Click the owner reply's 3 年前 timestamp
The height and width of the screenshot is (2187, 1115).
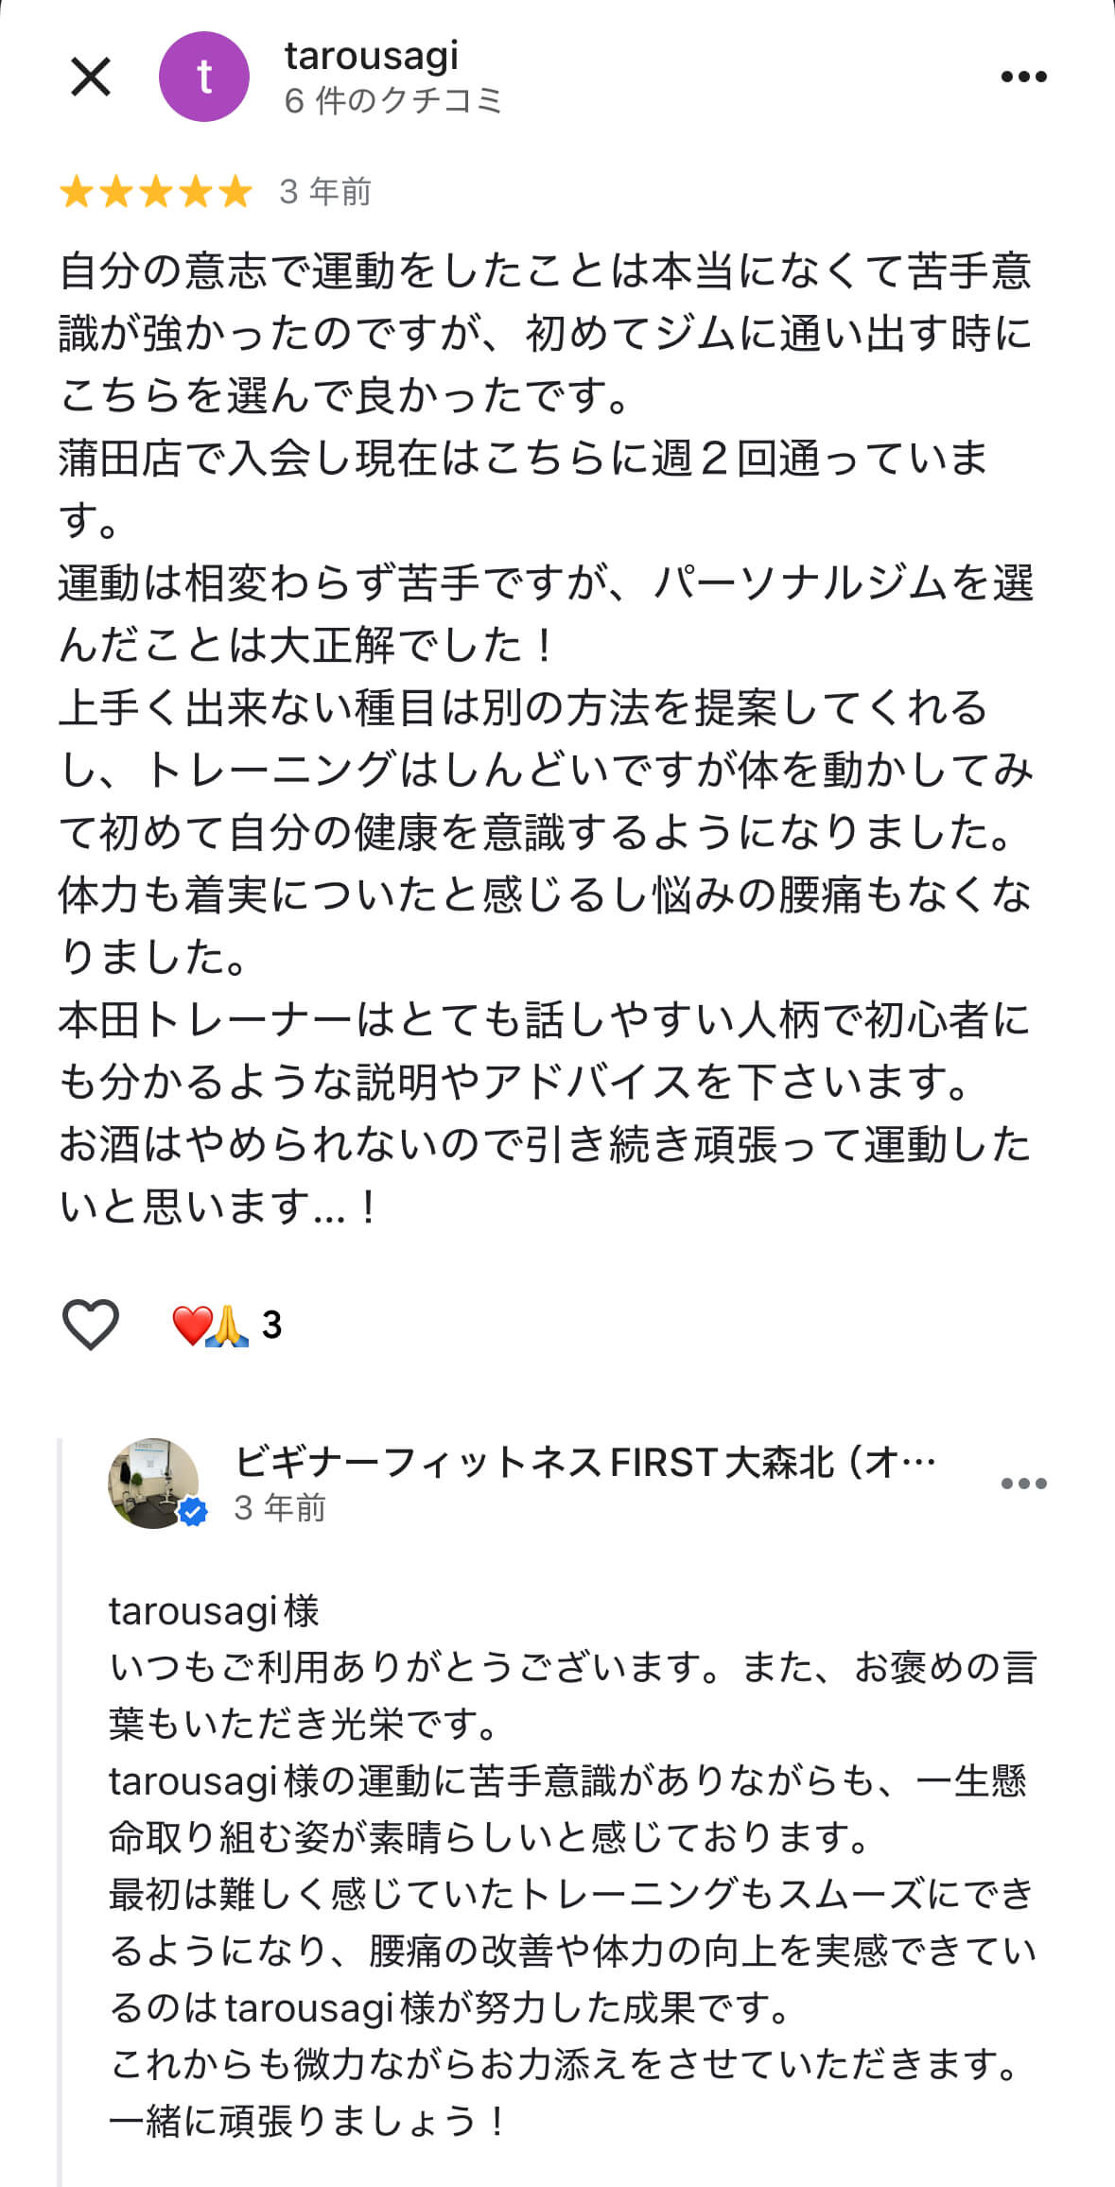279,1507
